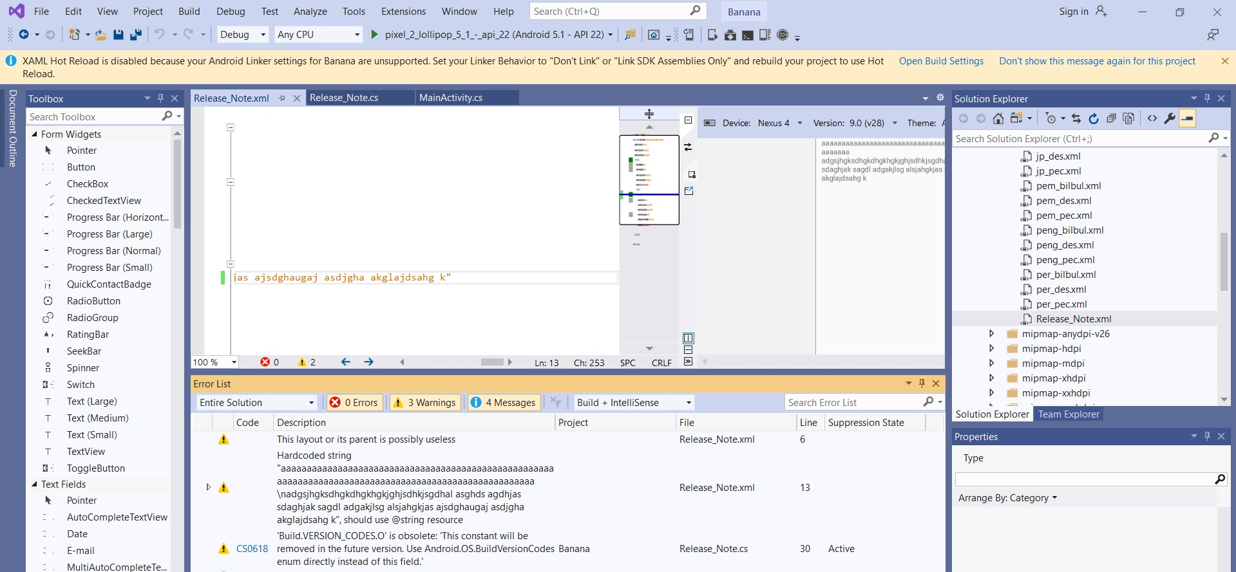Expand the Hardcoded string warning row
Viewport: 1236px width, 572px height.
(208, 488)
